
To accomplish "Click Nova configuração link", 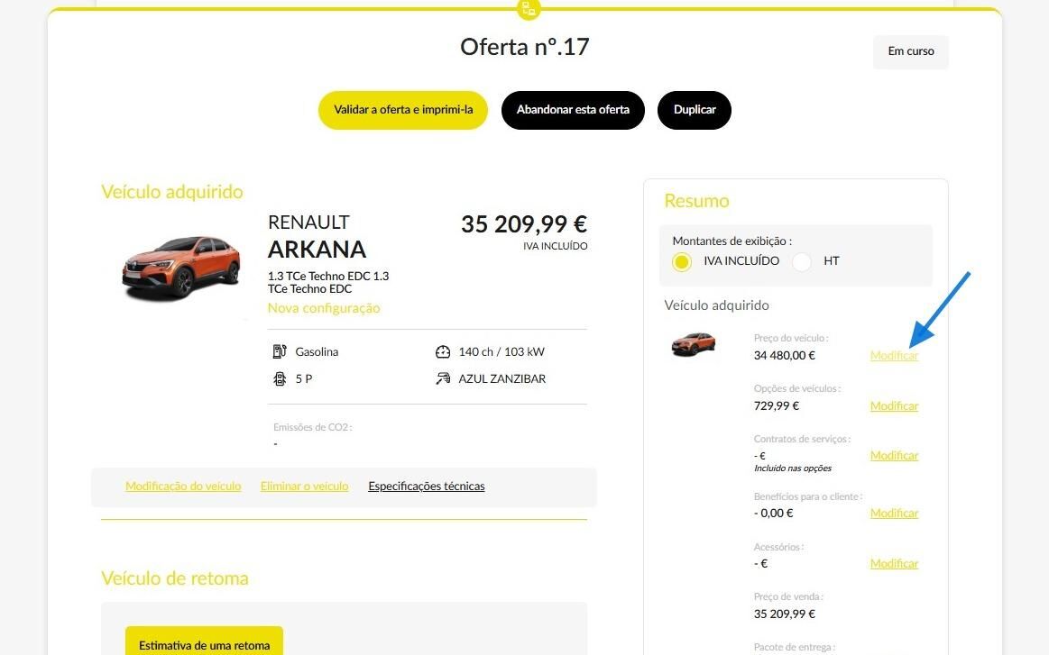I will (x=324, y=308).
